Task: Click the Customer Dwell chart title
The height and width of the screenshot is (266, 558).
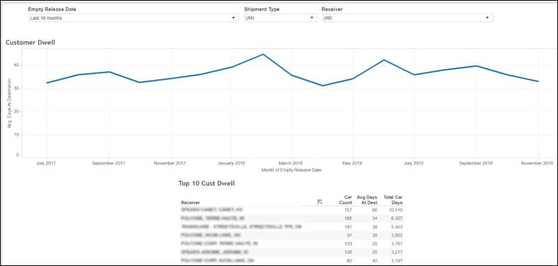Action: tap(30, 42)
